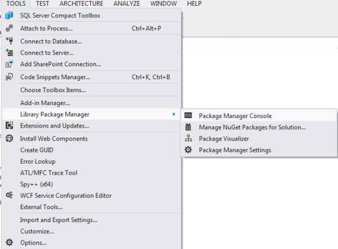Viewport: 338px width, 249px height.
Task: Click the Options gear icon
Action: (9, 243)
